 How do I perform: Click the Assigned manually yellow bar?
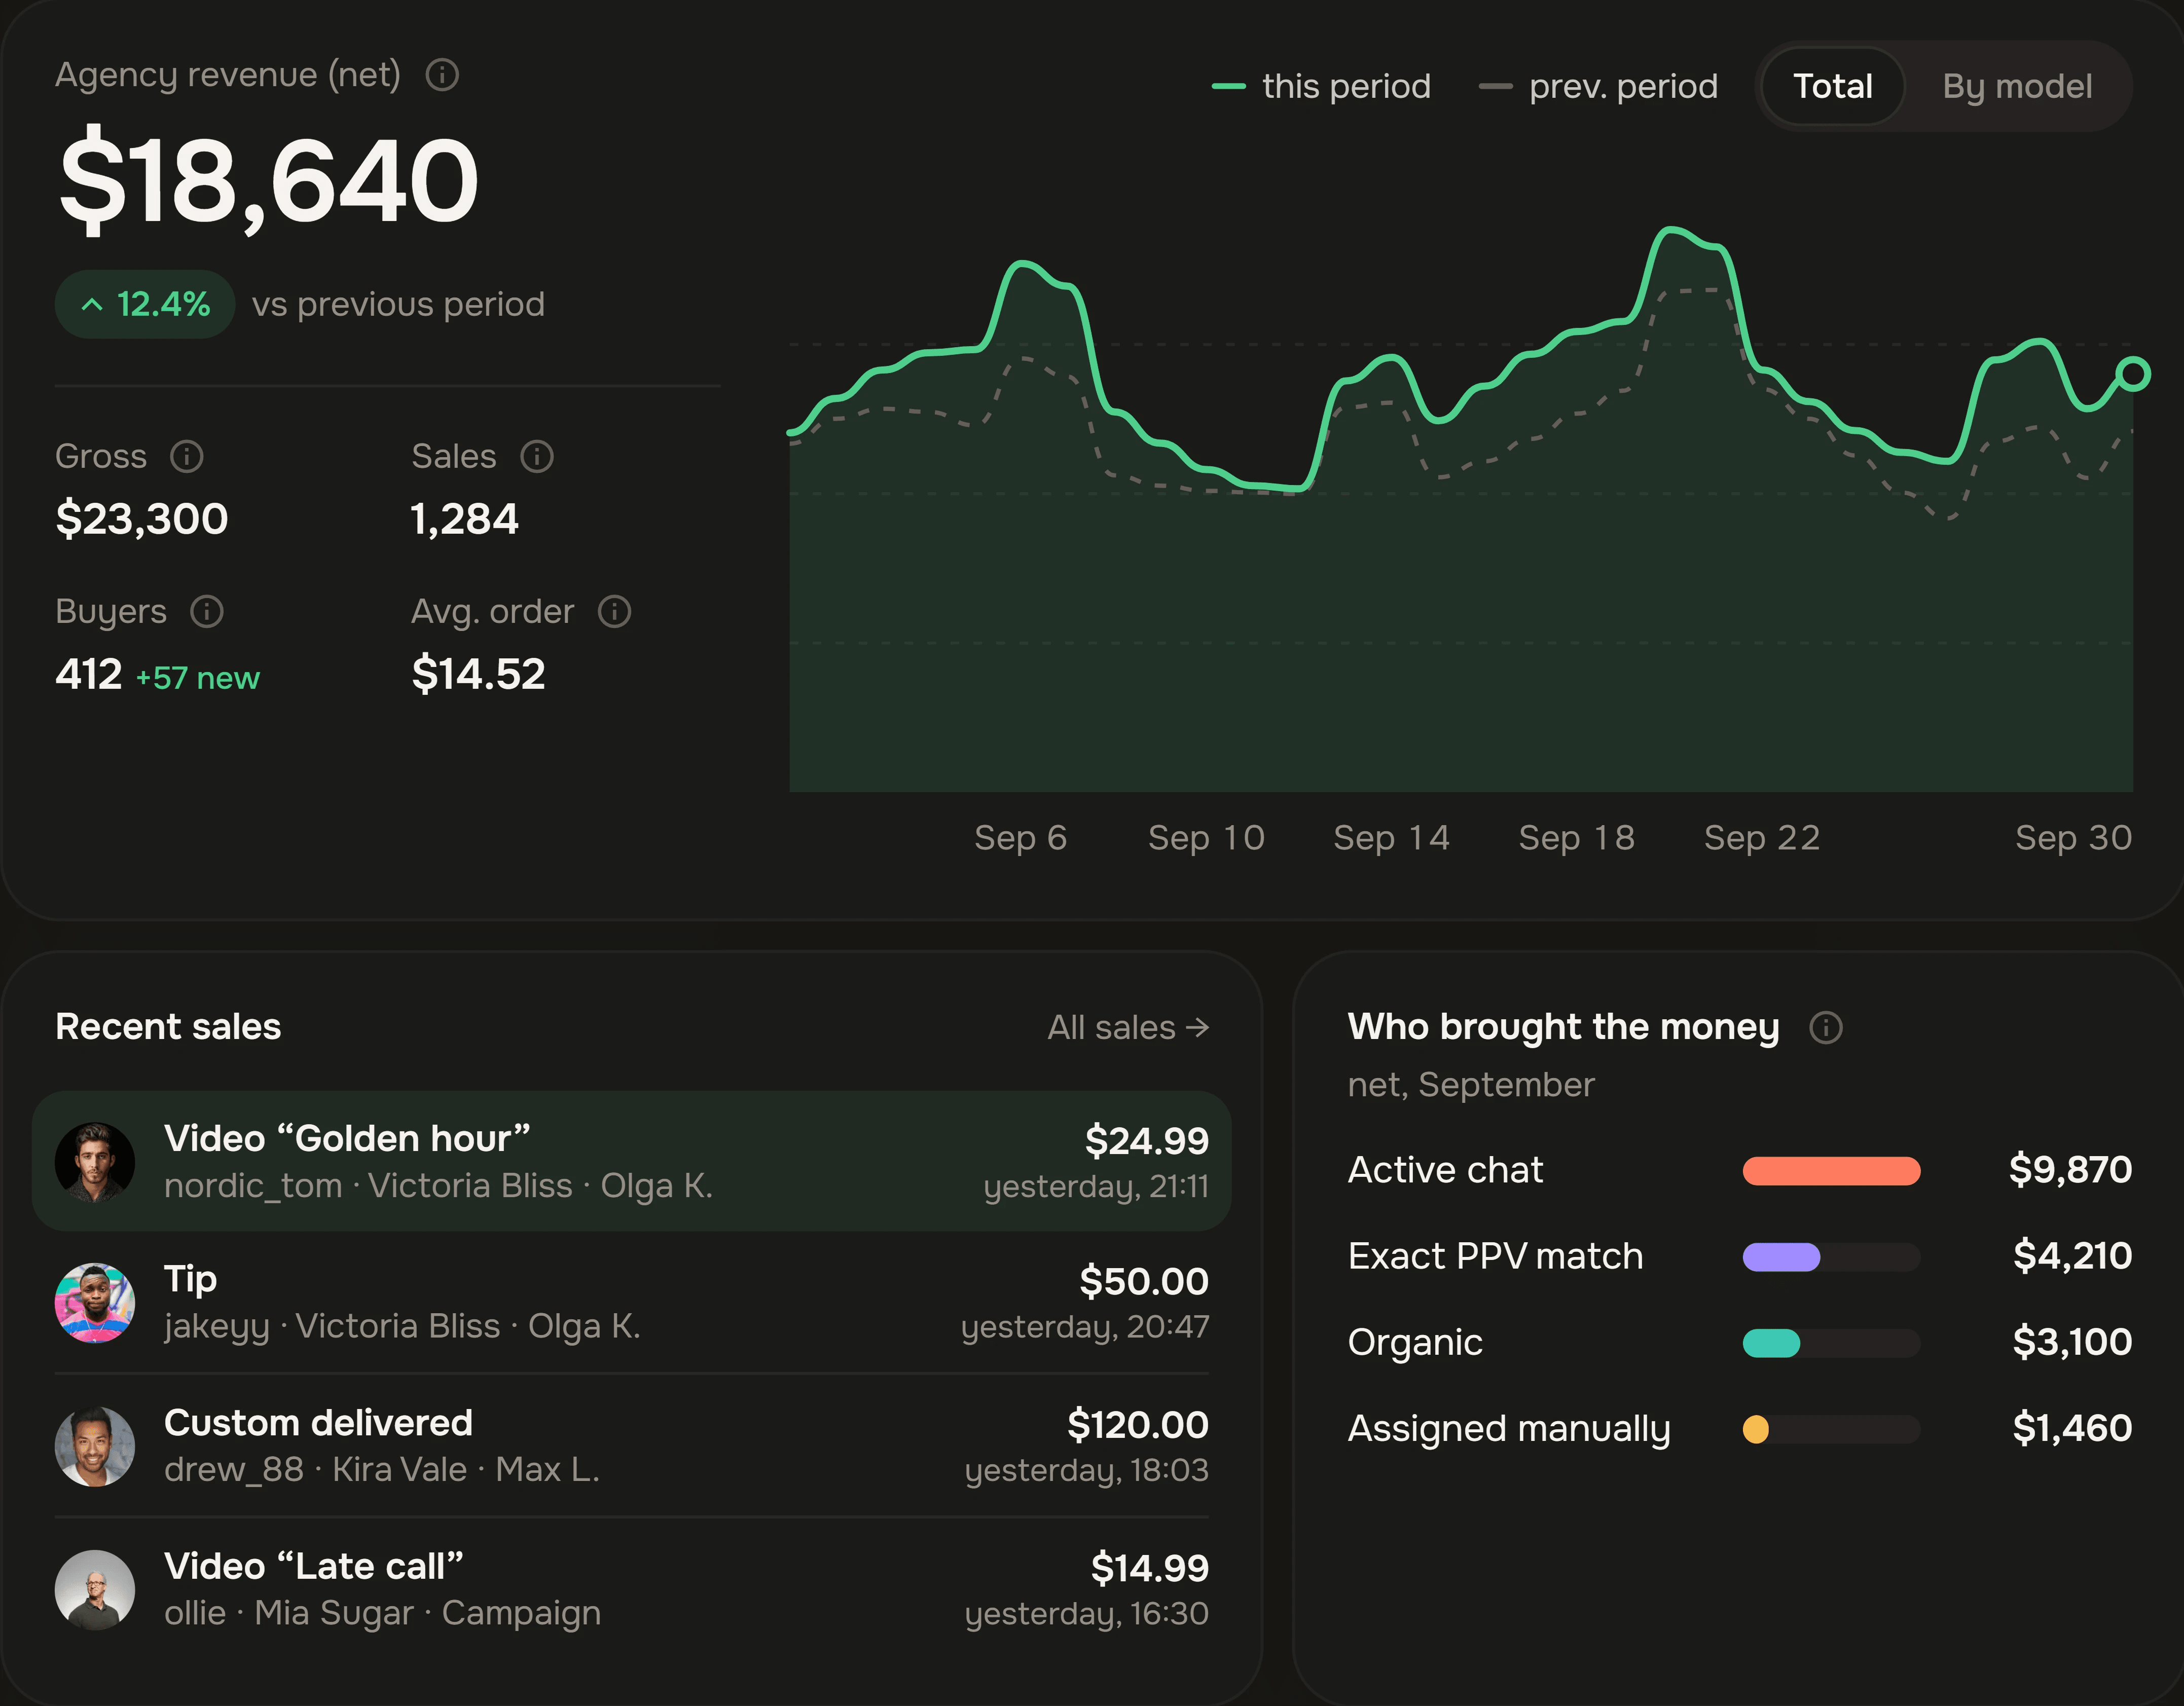click(x=1756, y=1429)
